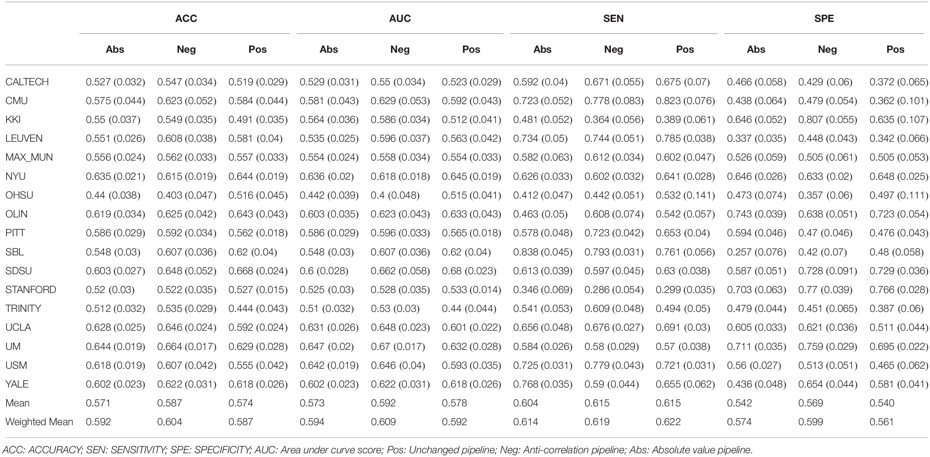Click OLIN SPE Abs value 0.743 (0.039)

pyautogui.click(x=756, y=214)
